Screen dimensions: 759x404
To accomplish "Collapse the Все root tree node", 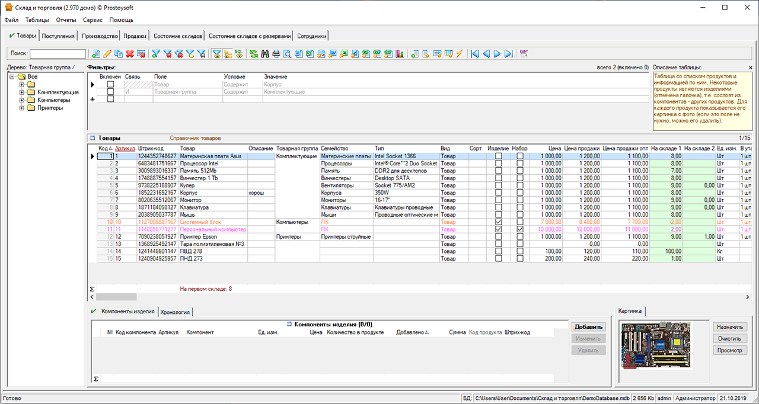I will 12,77.
